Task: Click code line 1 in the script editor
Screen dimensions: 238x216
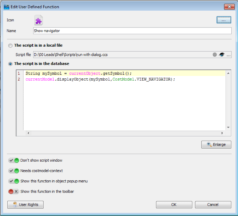Action: point(79,74)
